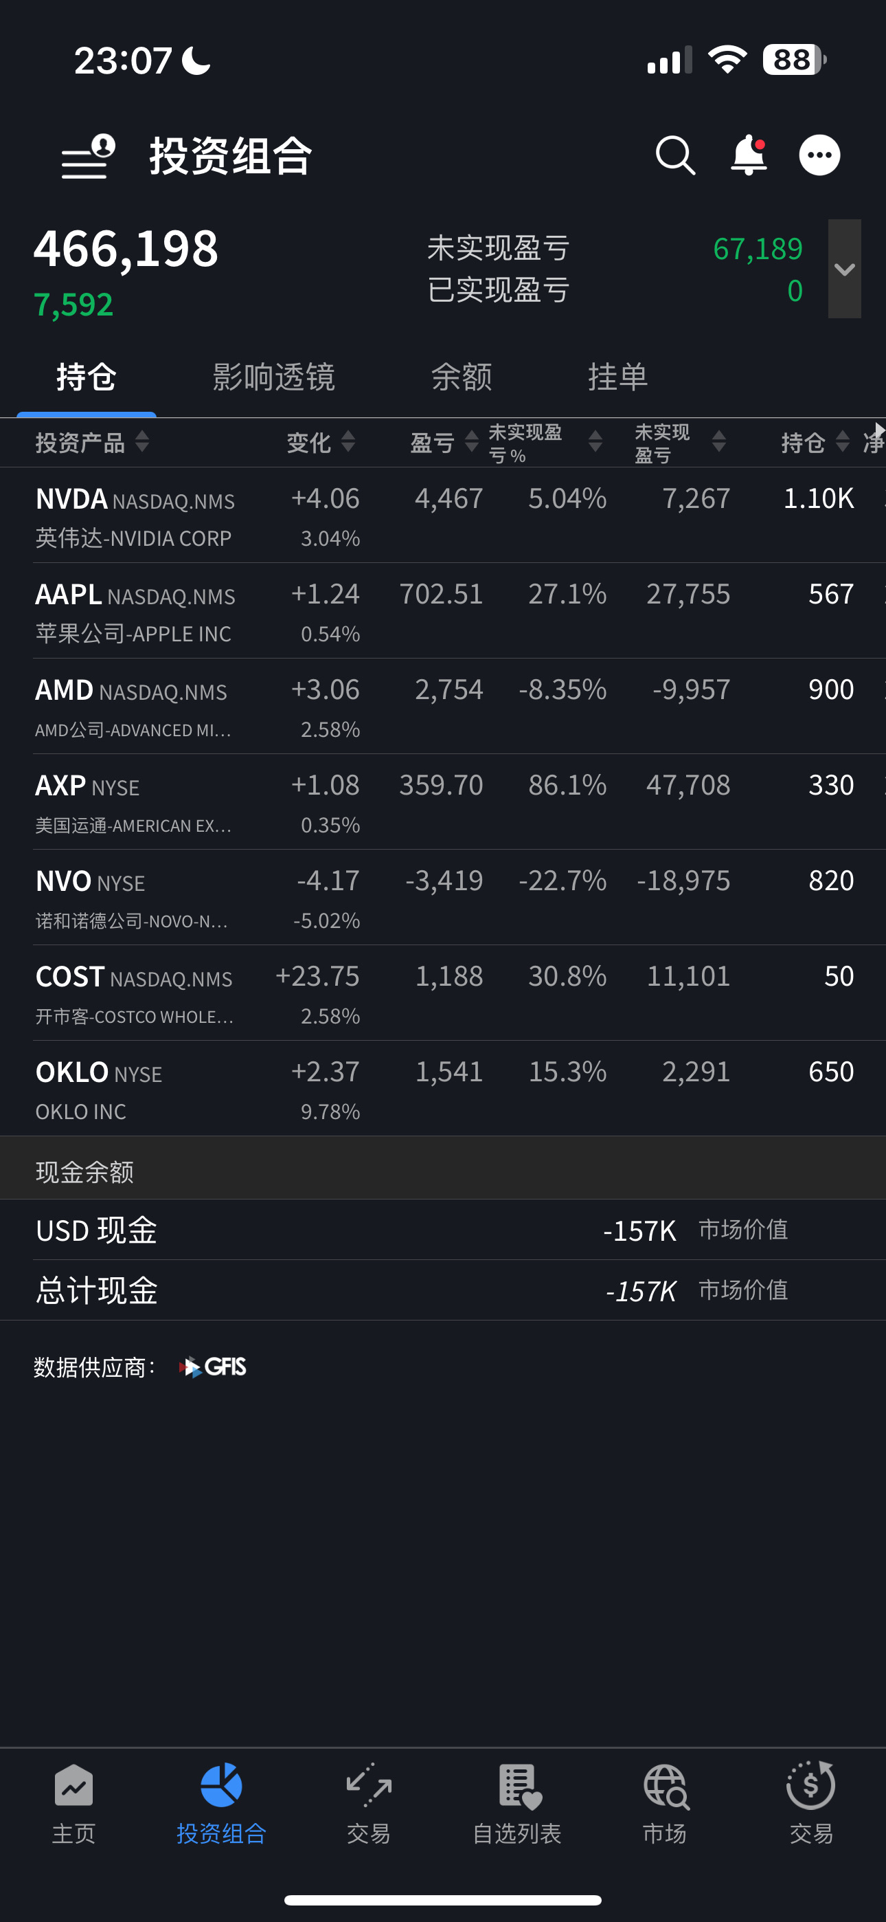Switch to the 挂单 tab
Screen dimensions: 886x1922
point(618,377)
